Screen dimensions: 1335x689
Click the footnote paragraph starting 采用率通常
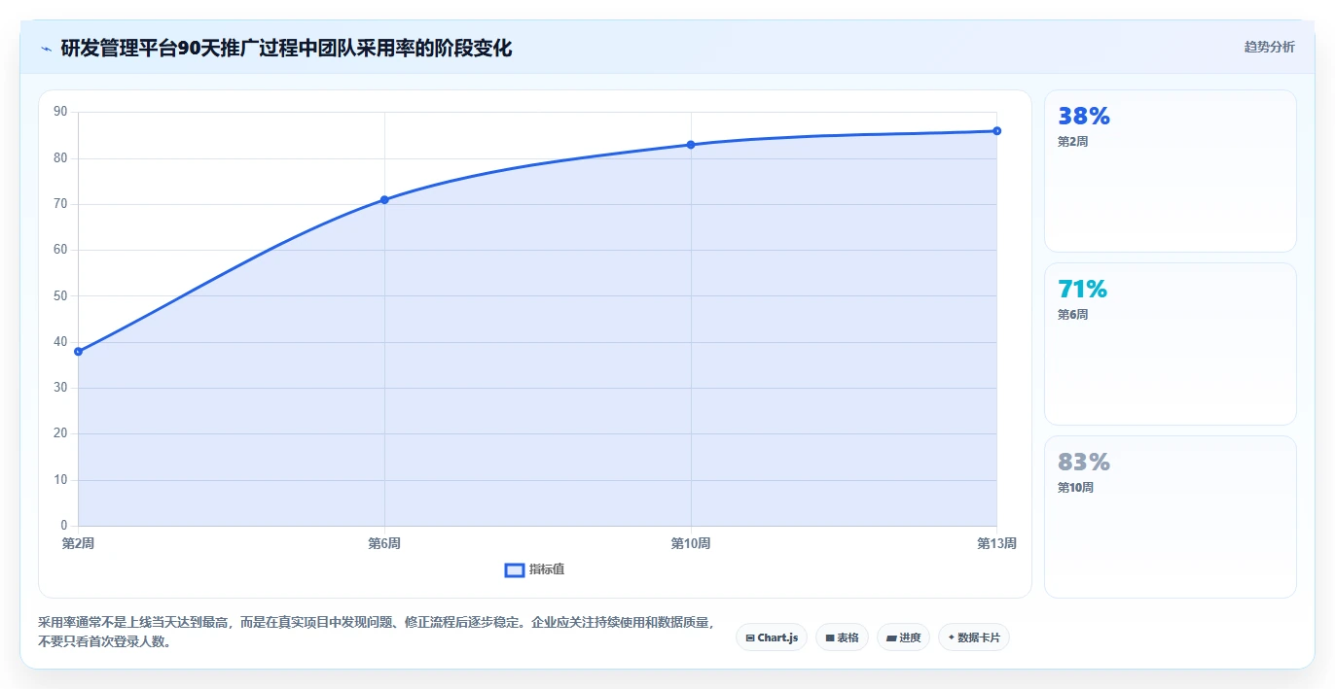(x=378, y=632)
